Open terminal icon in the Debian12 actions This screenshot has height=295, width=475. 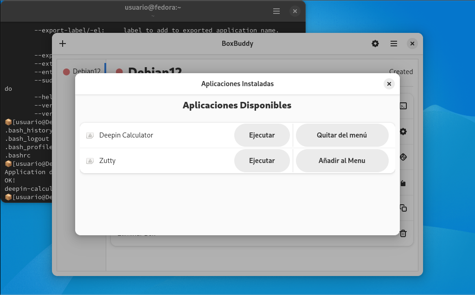pyautogui.click(x=403, y=106)
